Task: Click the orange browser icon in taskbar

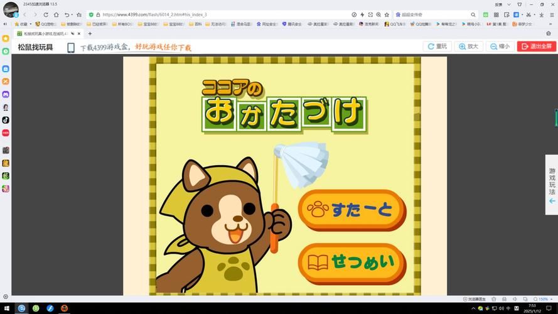Action: click(x=64, y=308)
